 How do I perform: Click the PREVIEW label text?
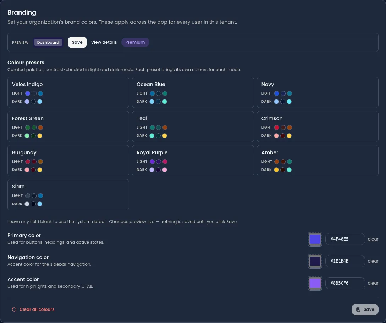(20, 42)
